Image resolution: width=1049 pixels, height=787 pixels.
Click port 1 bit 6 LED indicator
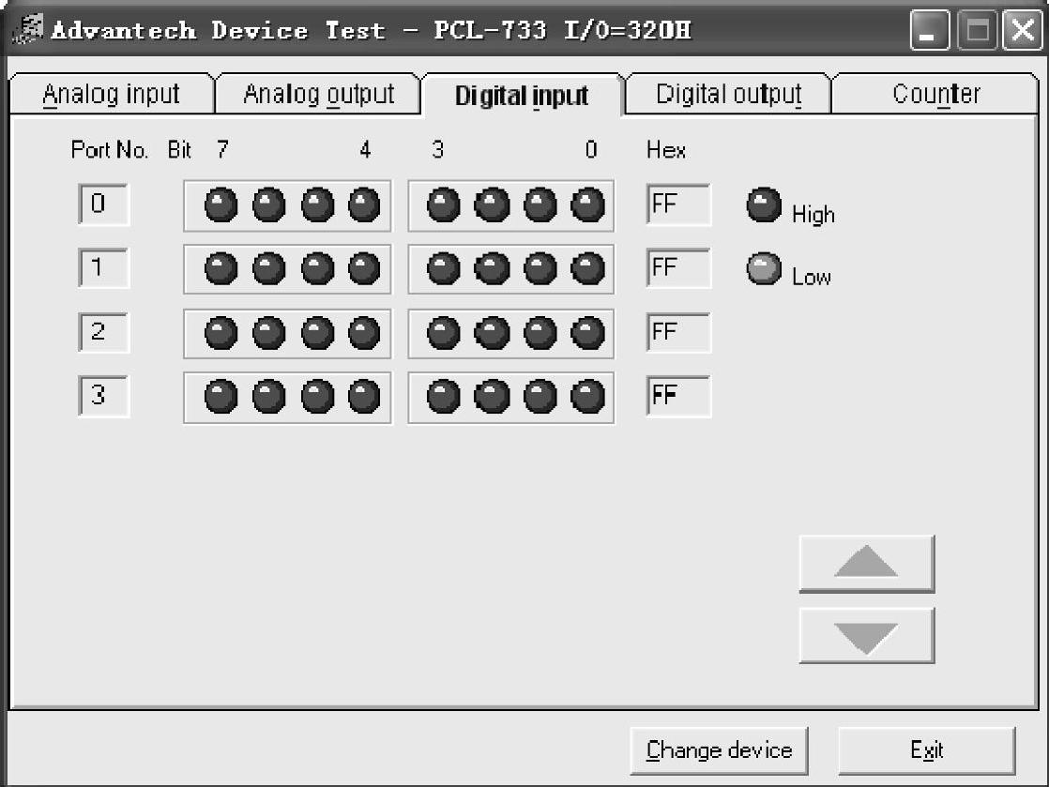[x=269, y=269]
